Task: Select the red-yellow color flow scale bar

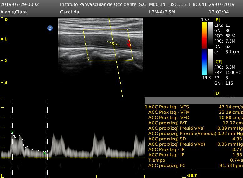Action: pos(204,35)
